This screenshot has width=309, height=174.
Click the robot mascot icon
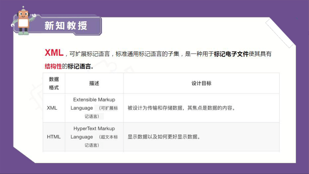24,21
